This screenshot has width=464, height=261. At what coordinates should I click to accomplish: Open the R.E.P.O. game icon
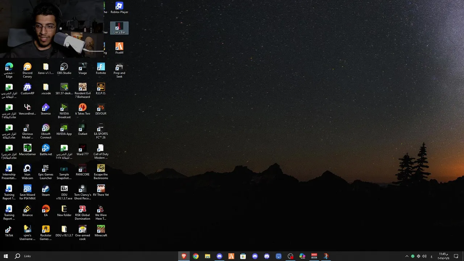[x=101, y=89]
